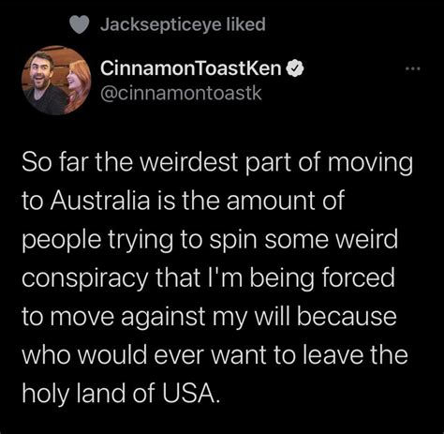444x434 pixels.
Task: Select the line starting "So far the"
Action: tap(217, 164)
